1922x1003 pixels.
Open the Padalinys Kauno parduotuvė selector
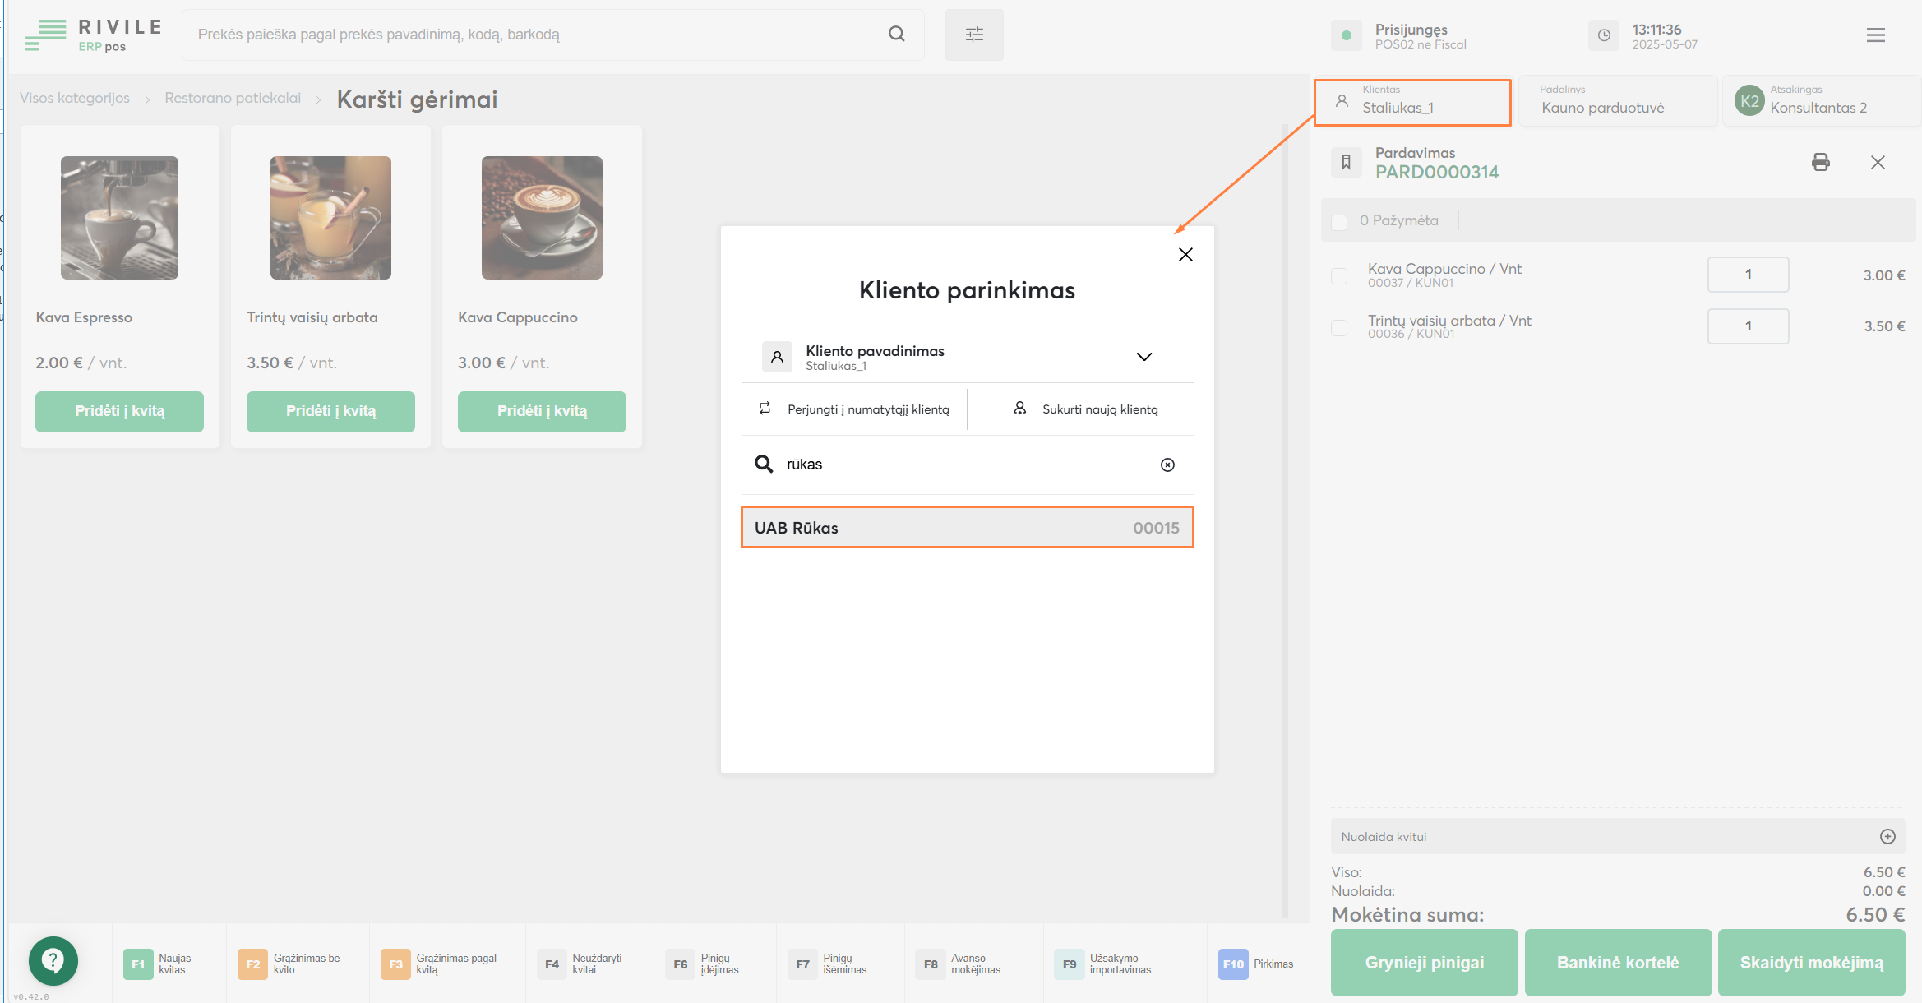1617,102
